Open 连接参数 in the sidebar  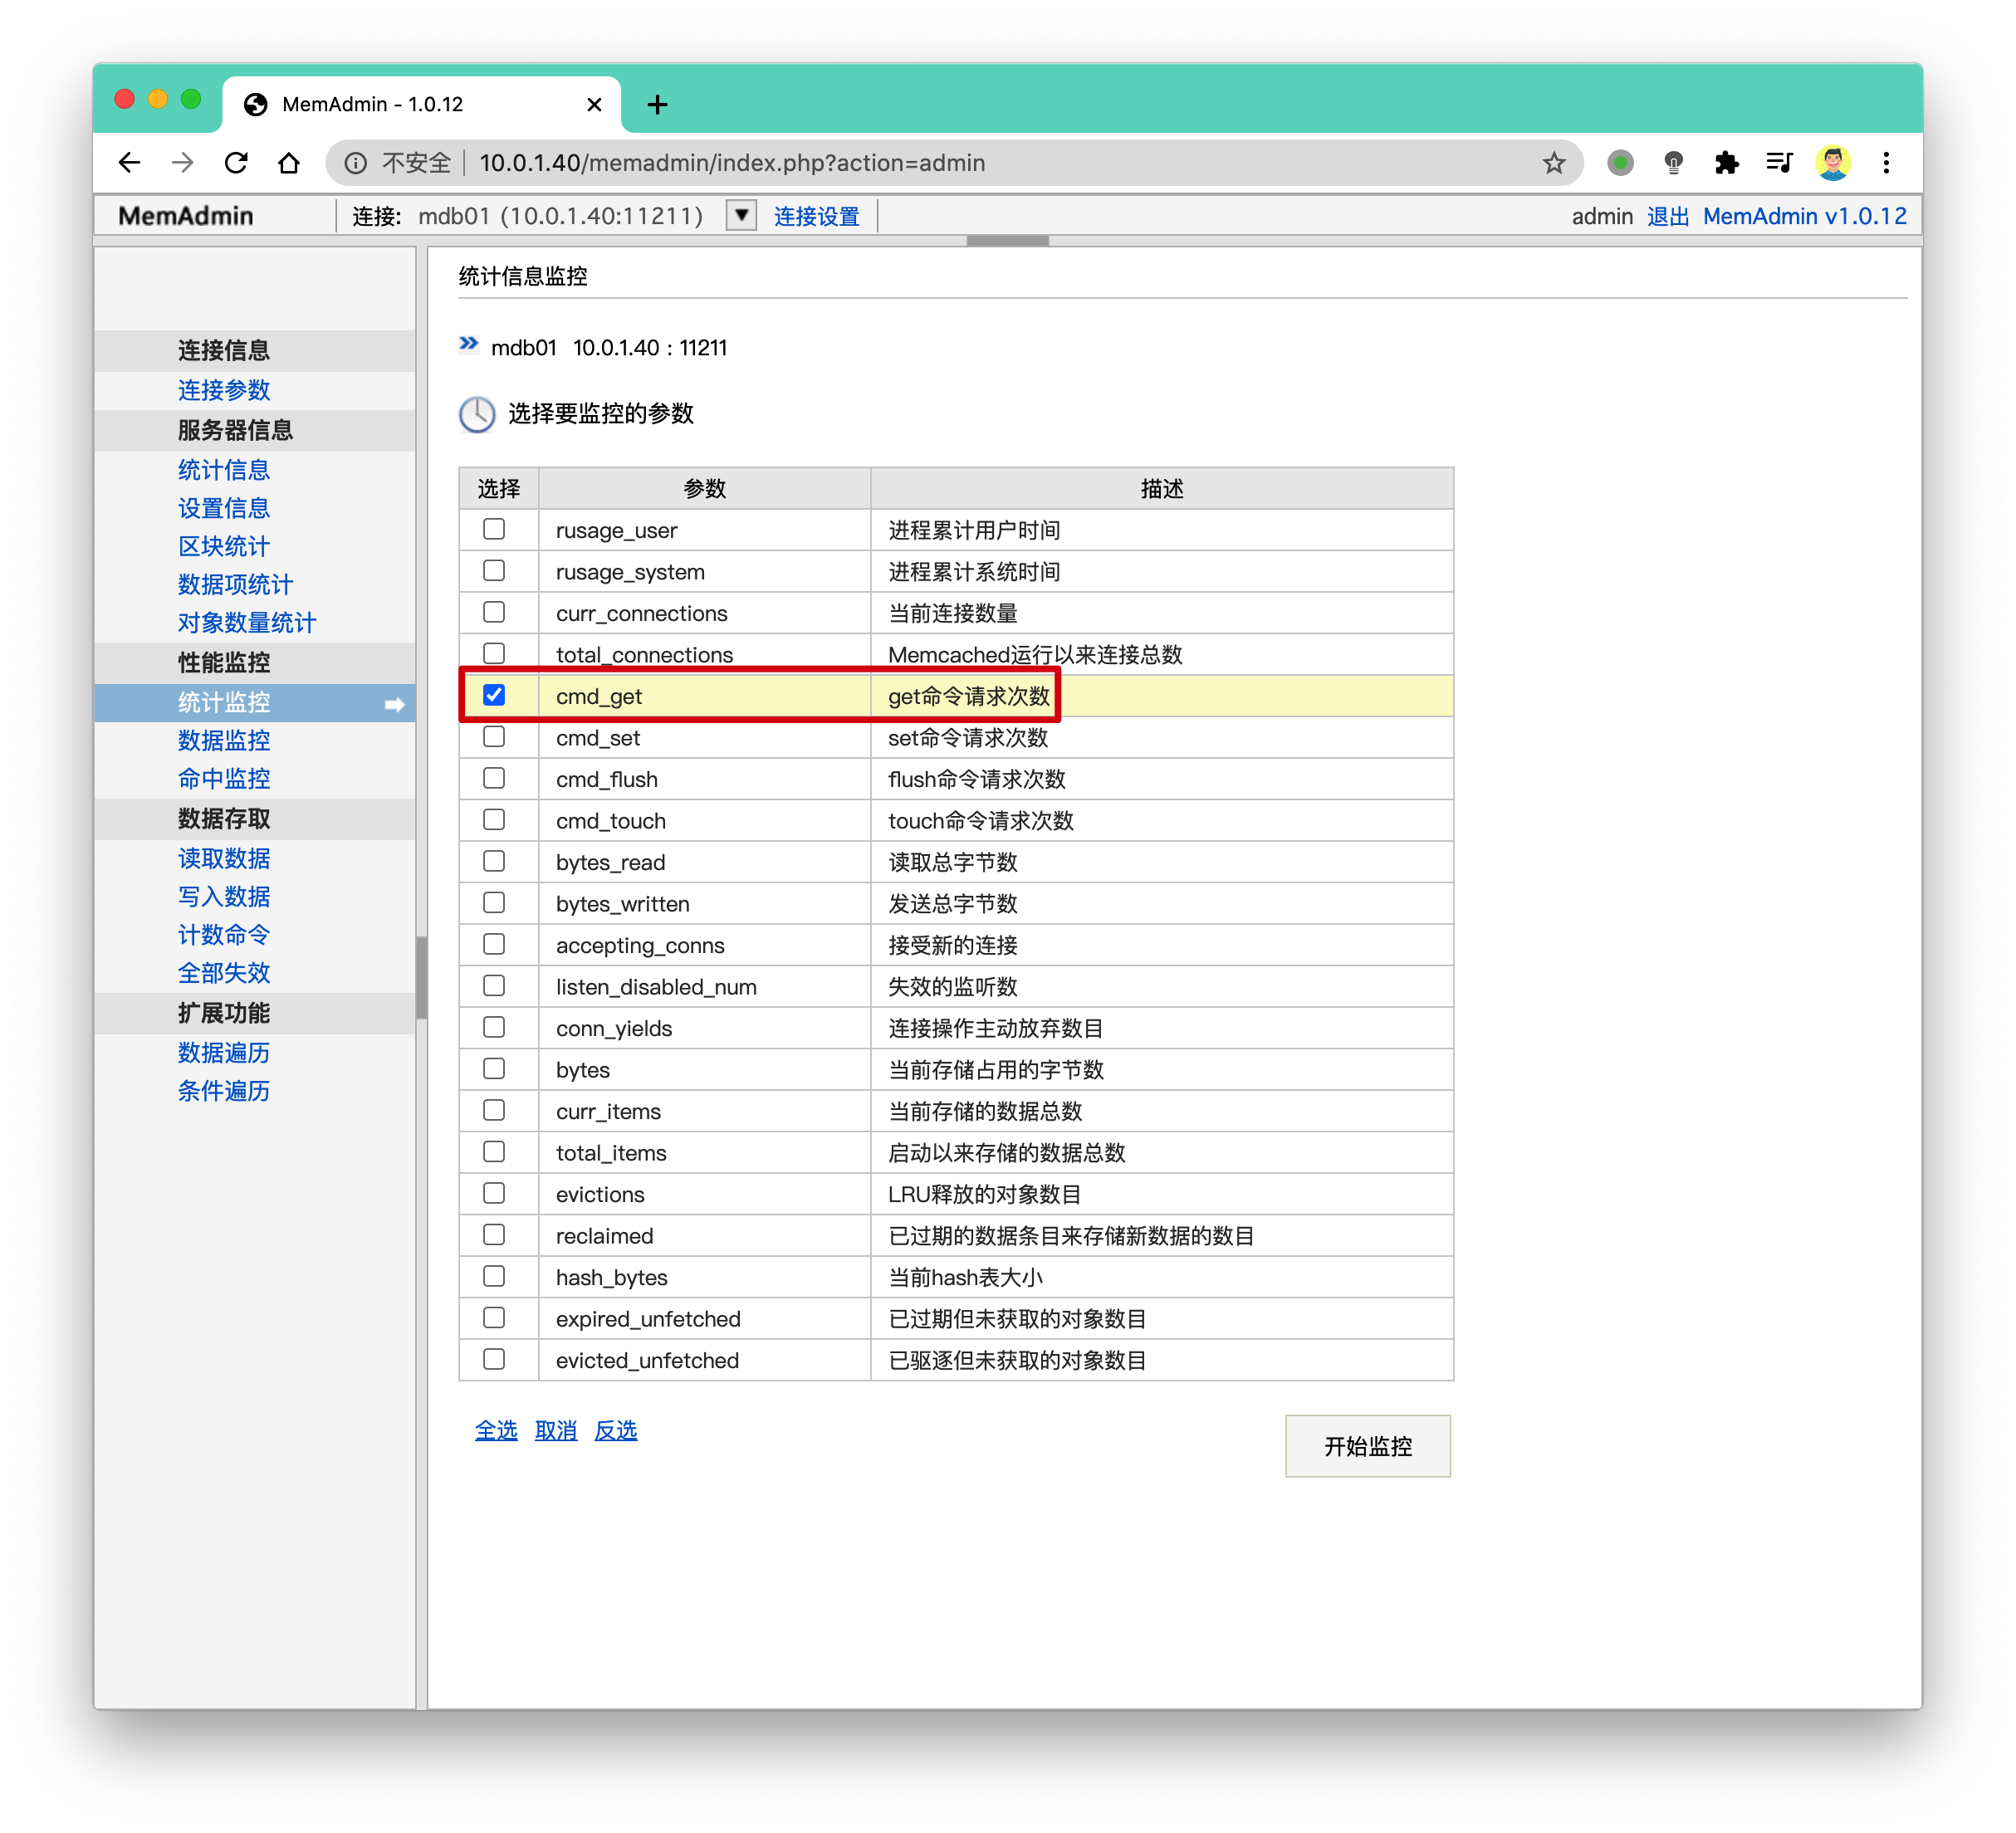point(224,390)
